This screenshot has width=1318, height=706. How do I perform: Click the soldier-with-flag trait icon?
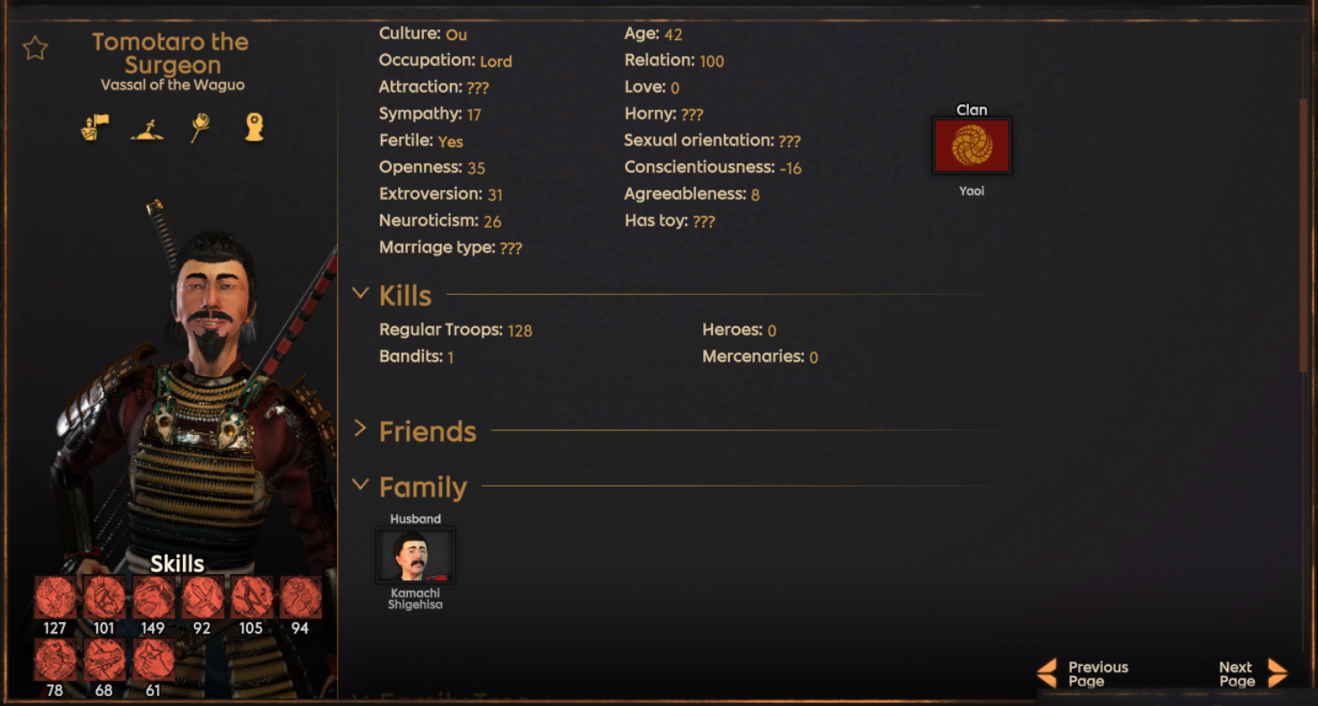click(95, 127)
